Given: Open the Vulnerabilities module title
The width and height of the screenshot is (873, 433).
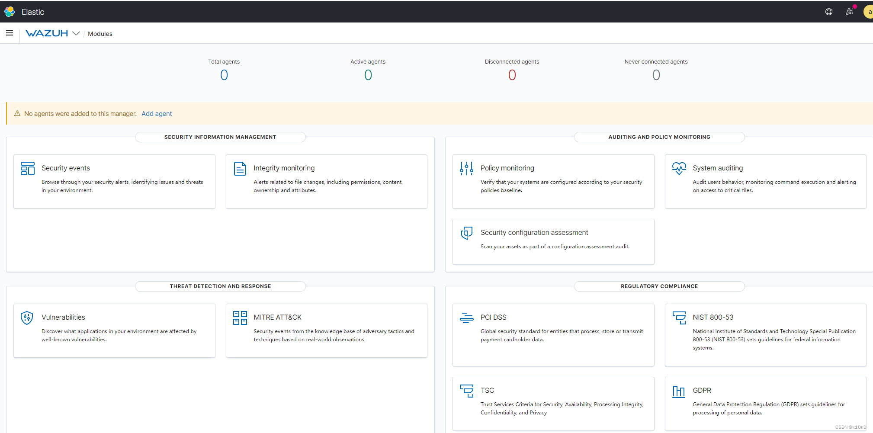Looking at the screenshot, I should coord(63,317).
